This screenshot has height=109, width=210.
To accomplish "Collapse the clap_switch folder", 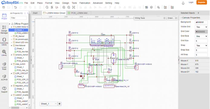I will [x=11, y=64].
